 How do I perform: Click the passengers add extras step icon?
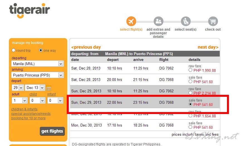pyautogui.click(x=158, y=21)
